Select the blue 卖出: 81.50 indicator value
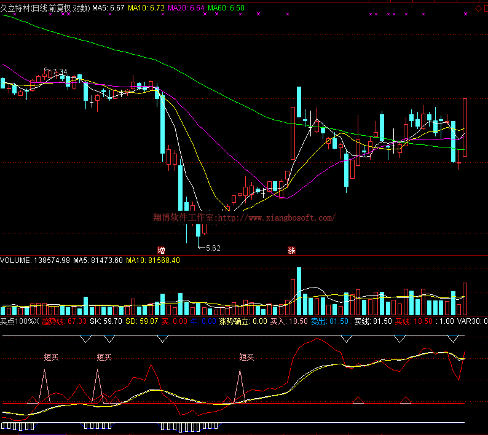 coord(329,321)
